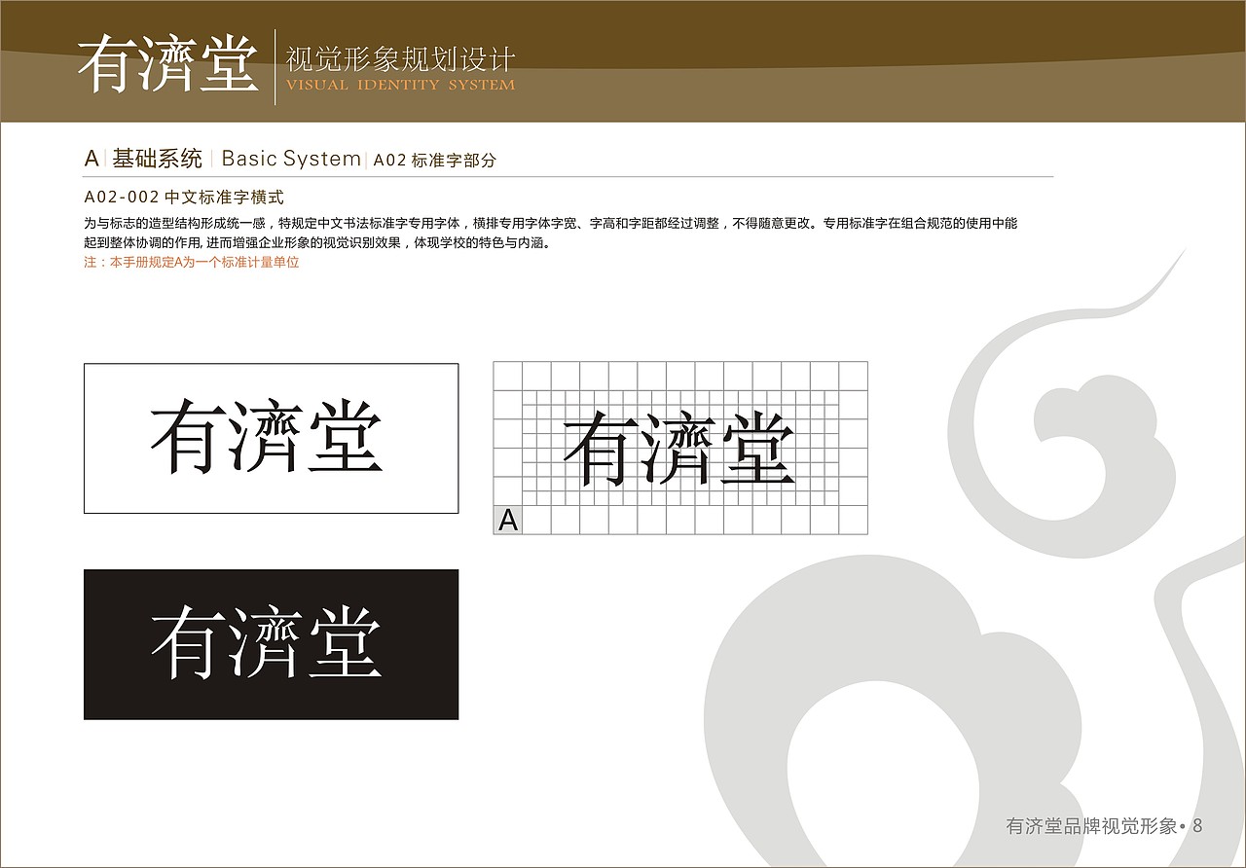
Task: Click the footer text 有济堂品牌视觉形象
Action: pyautogui.click(x=1091, y=826)
